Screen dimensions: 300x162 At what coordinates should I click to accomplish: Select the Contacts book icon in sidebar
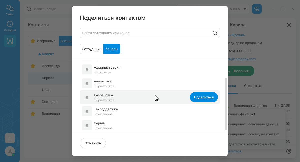pyautogui.click(x=10, y=41)
